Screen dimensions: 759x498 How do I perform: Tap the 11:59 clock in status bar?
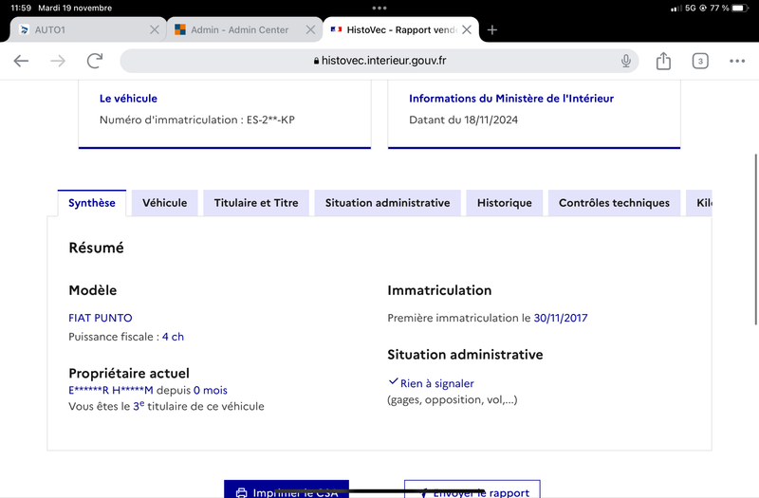pyautogui.click(x=21, y=8)
